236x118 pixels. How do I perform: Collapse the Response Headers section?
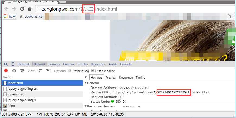pyautogui.click(x=85, y=106)
